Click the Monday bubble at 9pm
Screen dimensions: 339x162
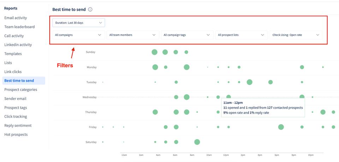[302, 67]
